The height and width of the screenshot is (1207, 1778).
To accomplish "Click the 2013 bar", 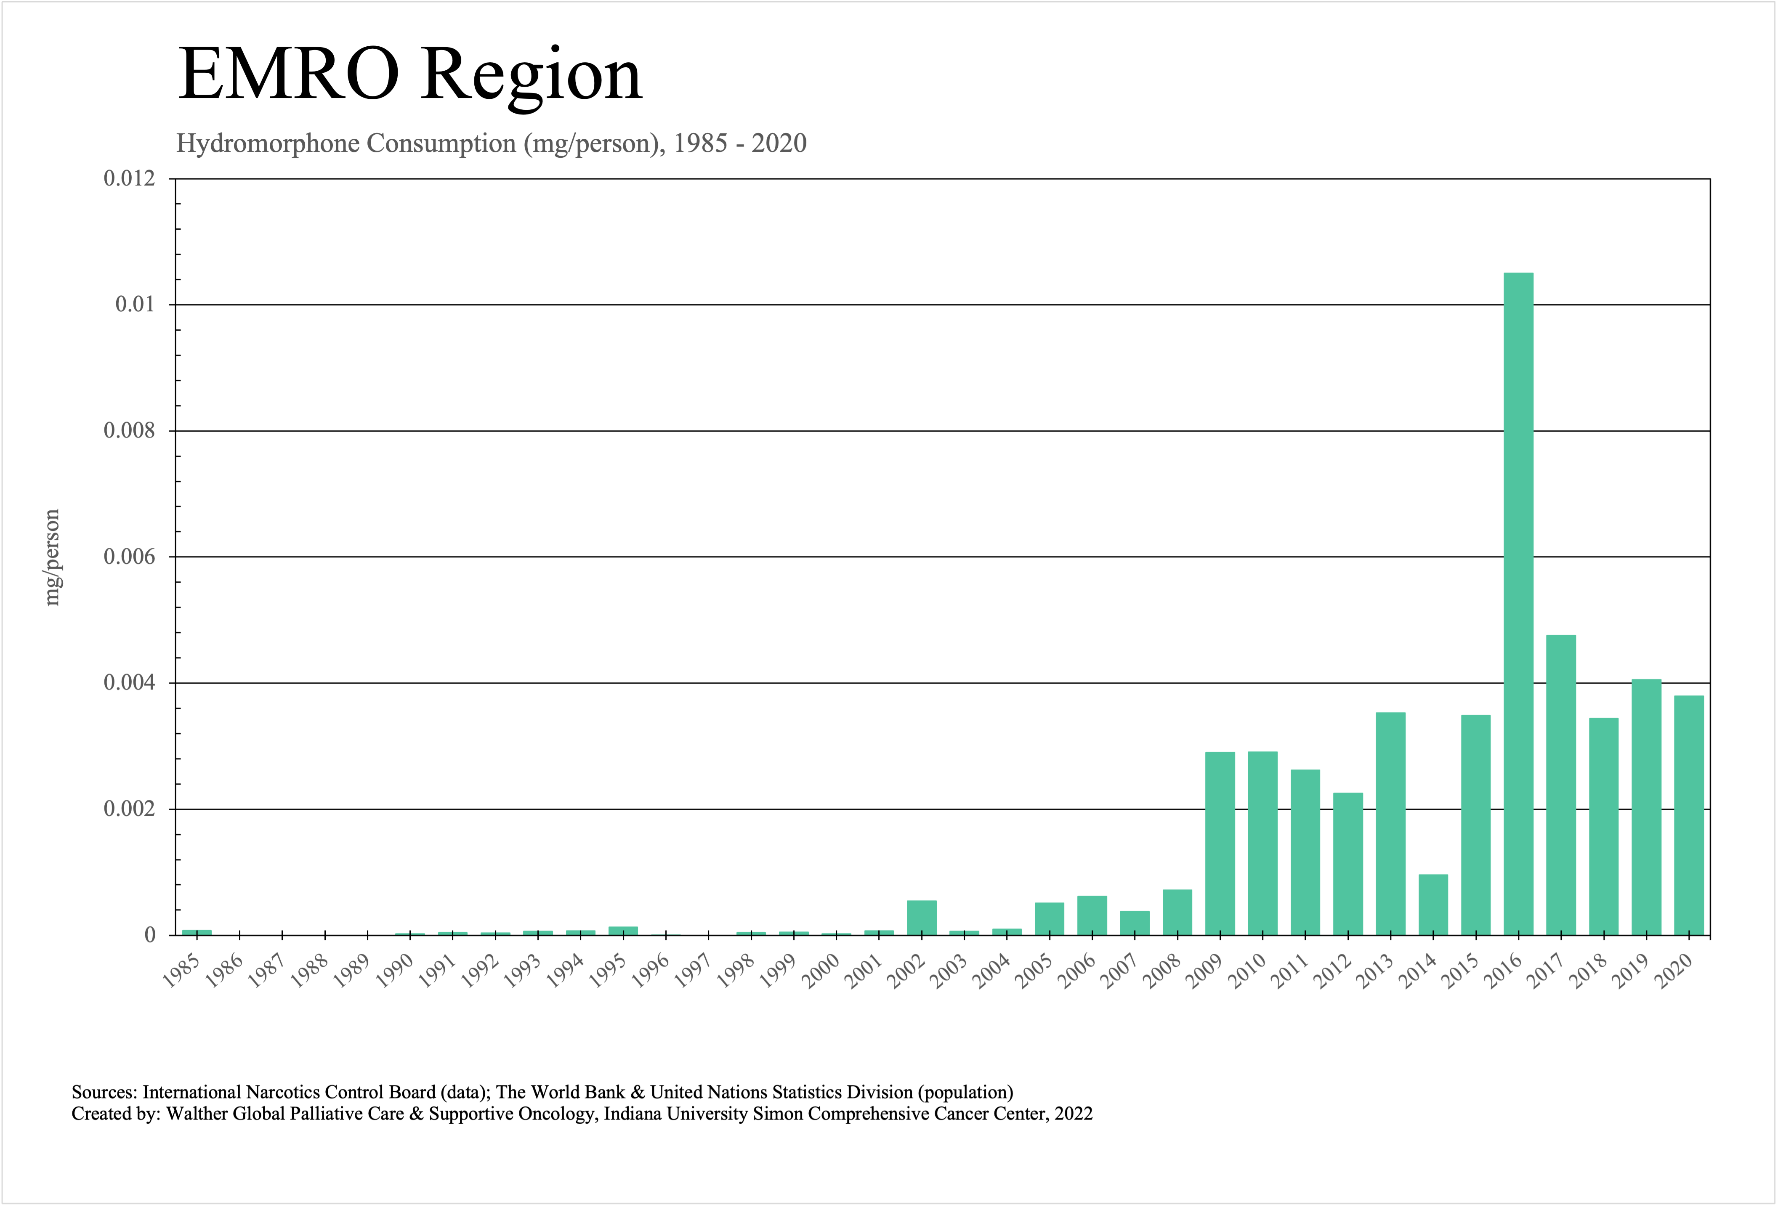I will tap(1390, 823).
